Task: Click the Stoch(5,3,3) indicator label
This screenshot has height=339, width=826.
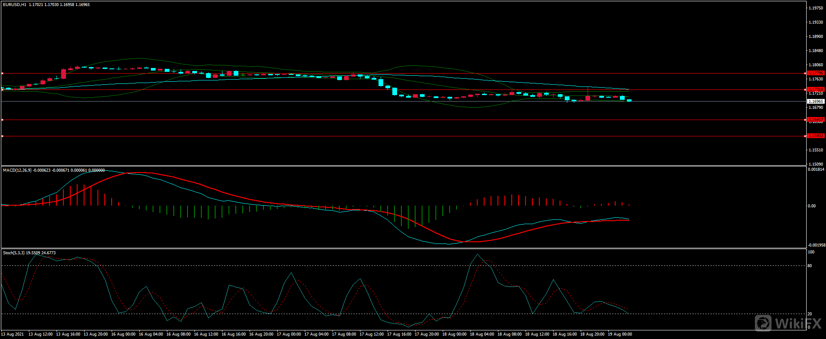Action: 14,253
